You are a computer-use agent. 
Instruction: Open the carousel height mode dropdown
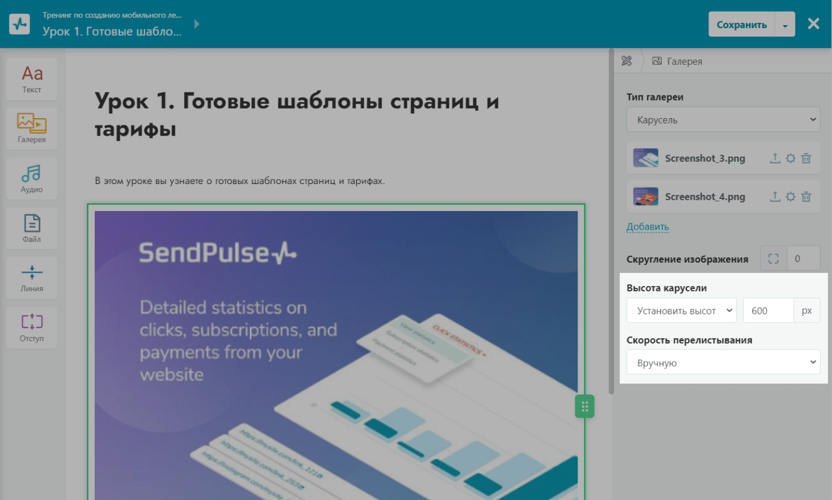[x=681, y=311]
